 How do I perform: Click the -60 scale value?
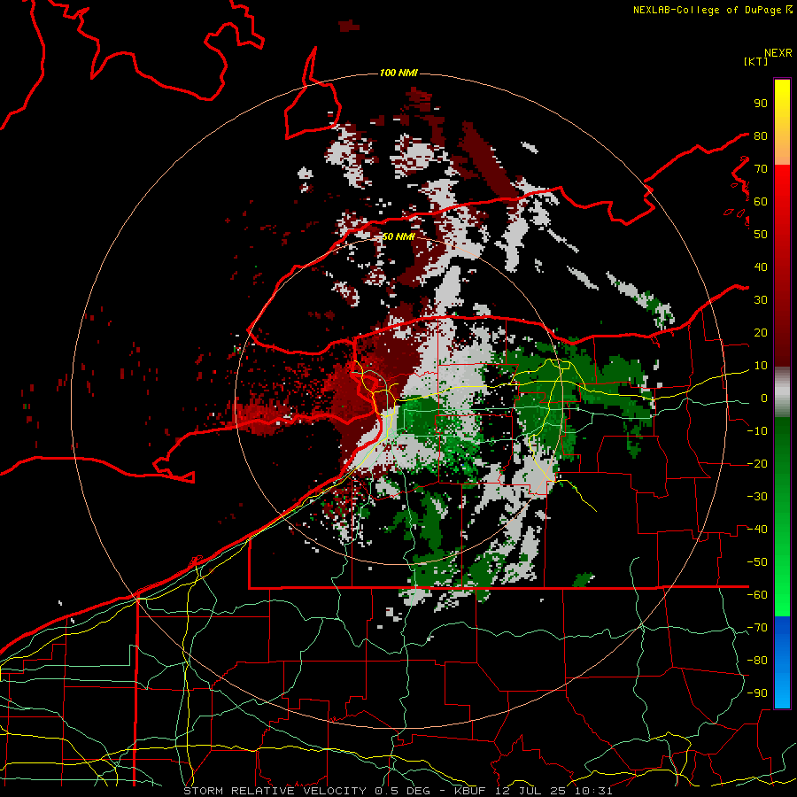(x=757, y=595)
